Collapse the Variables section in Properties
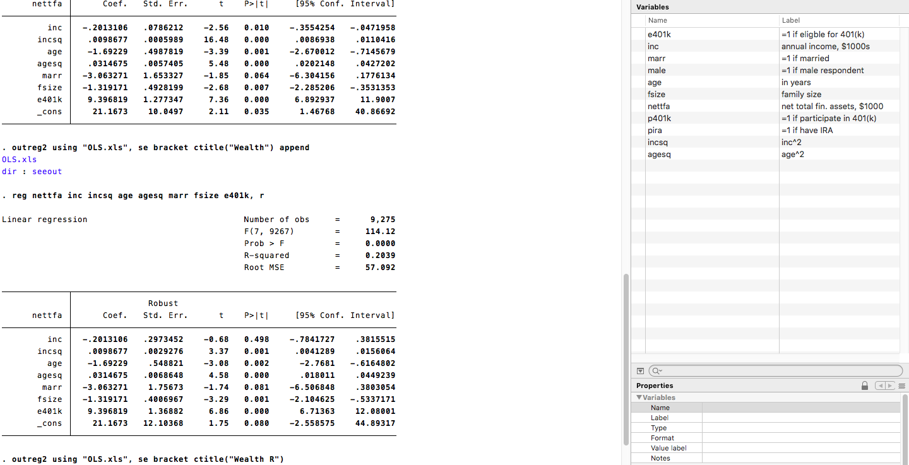909x465 pixels. coord(639,397)
